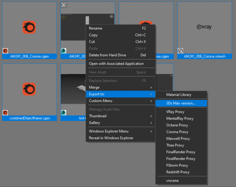Export as vrscene
Image resolution: width=236 pixels, height=187 pixels.
181,180
